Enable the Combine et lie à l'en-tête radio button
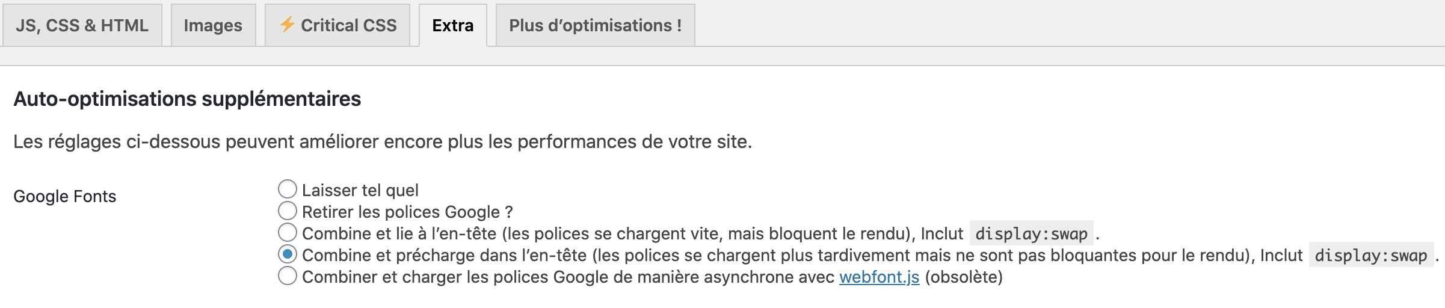The height and width of the screenshot is (308, 1445). coord(288,232)
